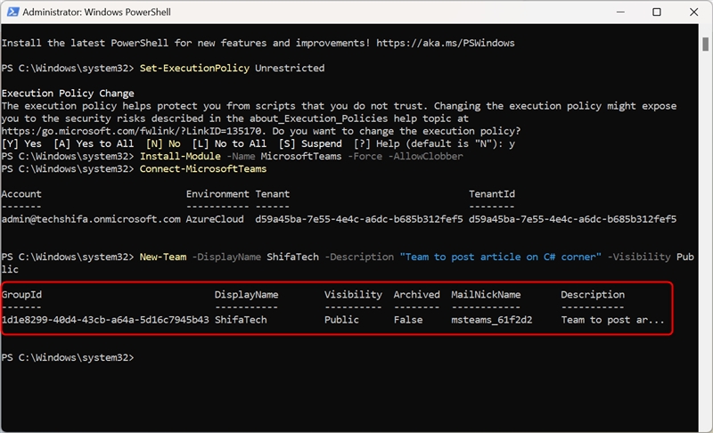Click the New-Team command text
Screen dimensions: 713x433
(x=163, y=257)
